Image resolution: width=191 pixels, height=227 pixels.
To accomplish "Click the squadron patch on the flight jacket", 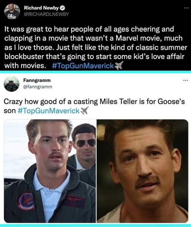I will tap(26, 201).
